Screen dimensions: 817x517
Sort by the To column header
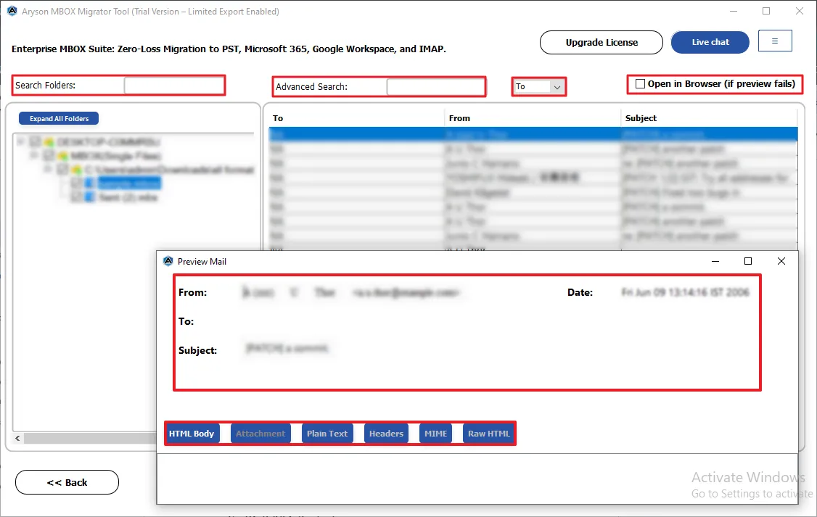(x=356, y=118)
